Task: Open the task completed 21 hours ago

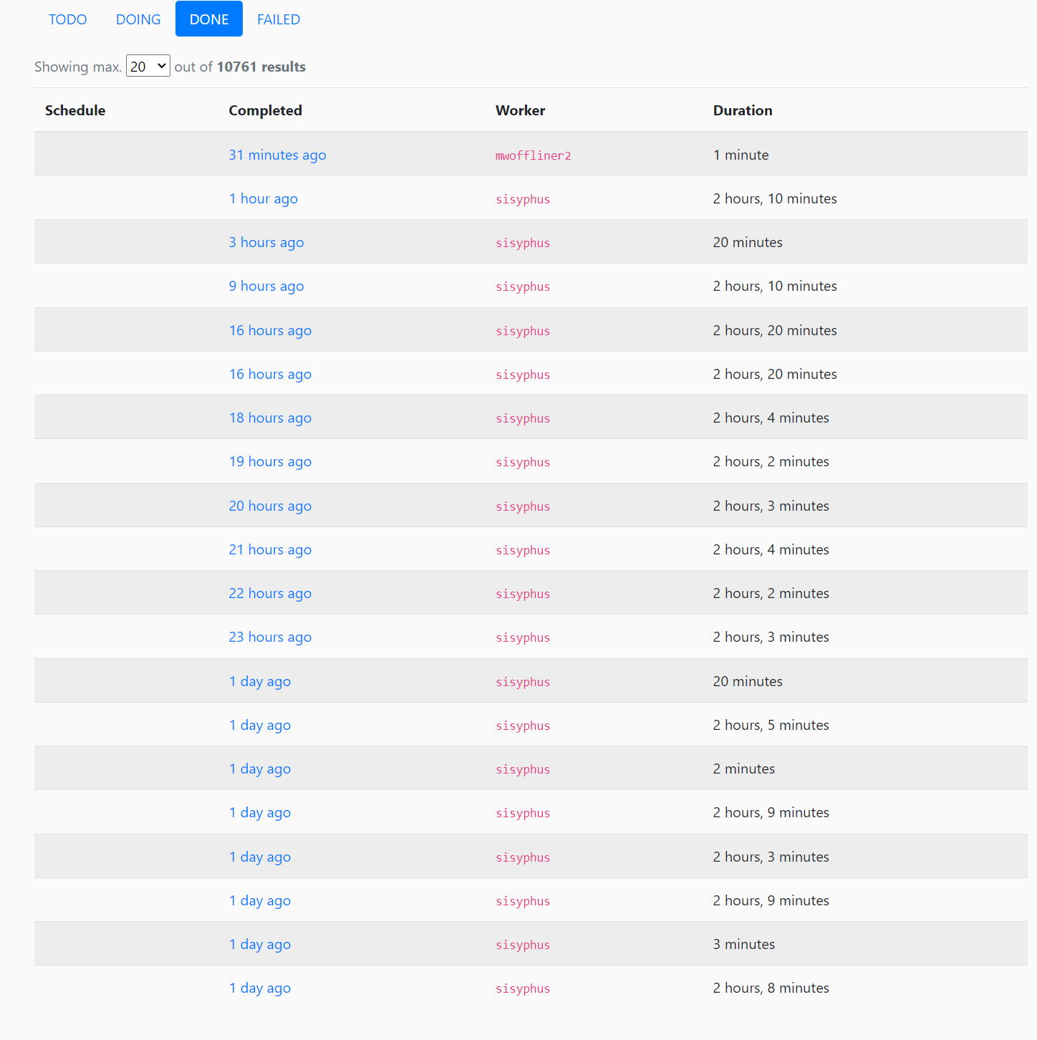Action: click(x=270, y=549)
